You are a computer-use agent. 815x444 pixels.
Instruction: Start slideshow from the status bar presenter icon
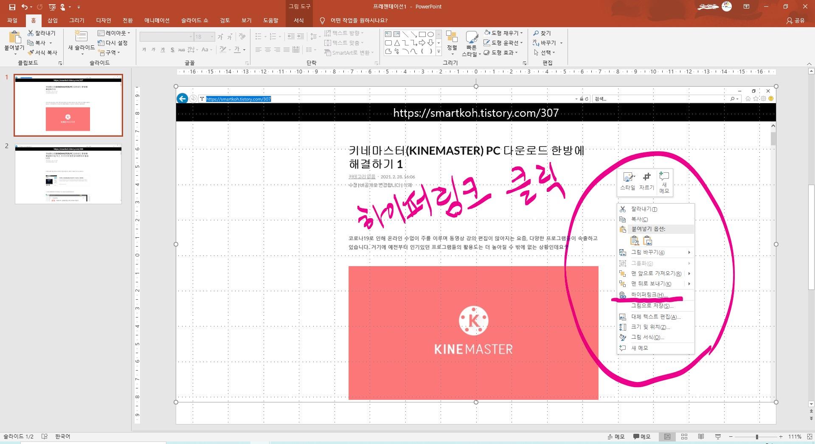pyautogui.click(x=718, y=437)
